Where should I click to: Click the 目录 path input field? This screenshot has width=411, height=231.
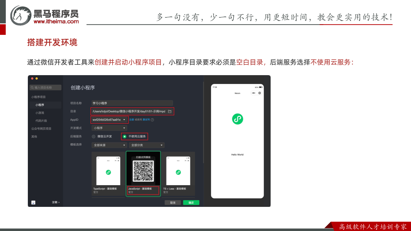(132, 112)
